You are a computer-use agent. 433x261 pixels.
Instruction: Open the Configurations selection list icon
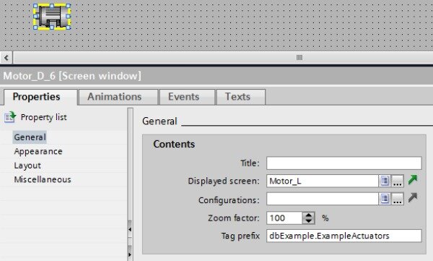point(385,199)
